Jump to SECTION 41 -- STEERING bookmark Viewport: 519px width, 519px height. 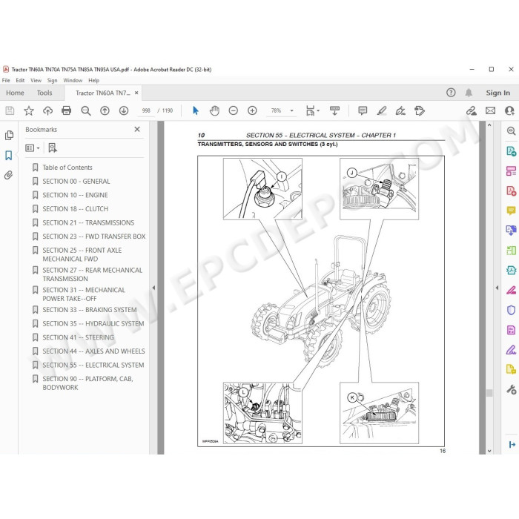[x=78, y=337]
